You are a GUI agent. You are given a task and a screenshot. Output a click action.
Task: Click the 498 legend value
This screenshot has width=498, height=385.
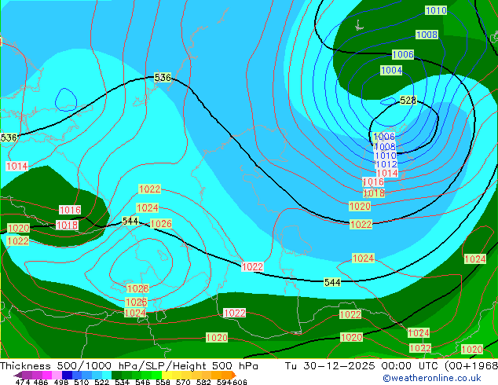[x=61, y=382]
